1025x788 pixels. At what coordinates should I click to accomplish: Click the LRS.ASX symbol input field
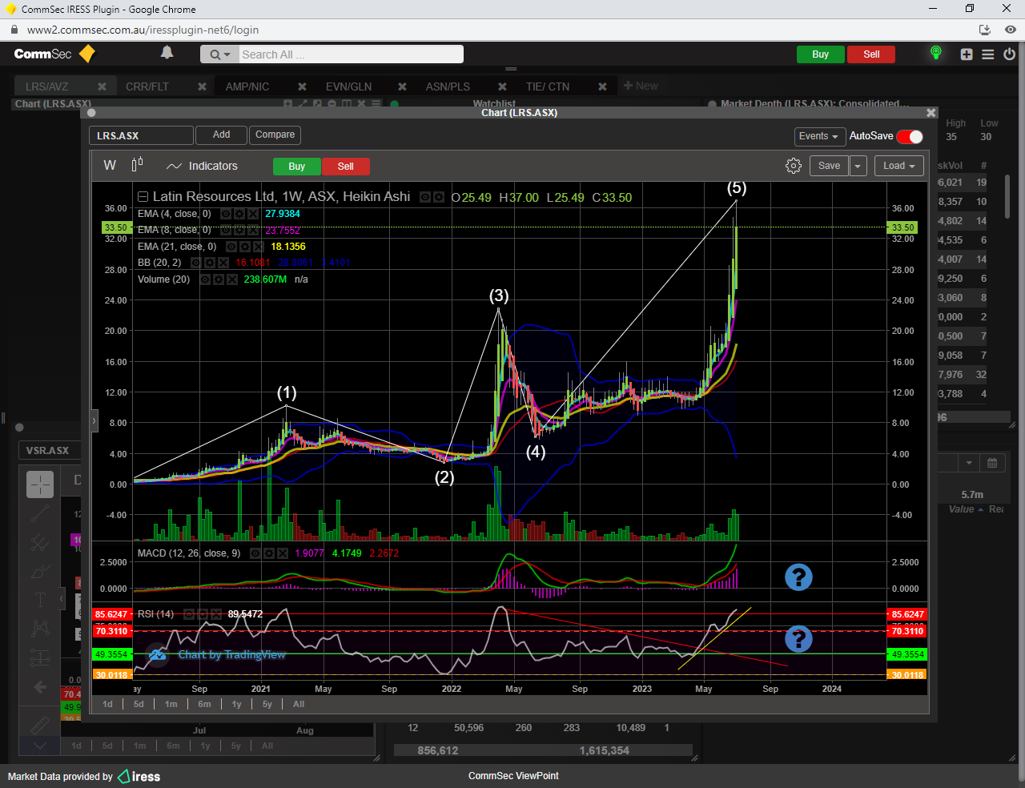(x=141, y=136)
